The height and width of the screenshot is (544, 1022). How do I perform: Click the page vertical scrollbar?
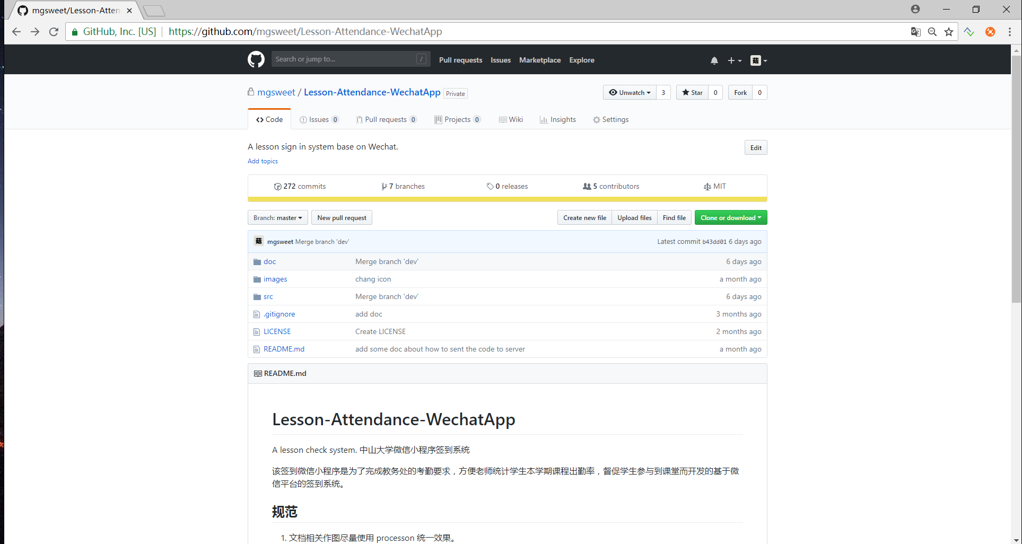click(1016, 179)
